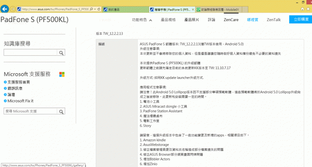
Task: Click the 知識庫搜尋 text field
Action: click(x=30, y=53)
